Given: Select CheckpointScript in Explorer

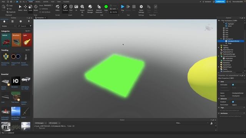Looking at the screenshot, I should point(233,41).
